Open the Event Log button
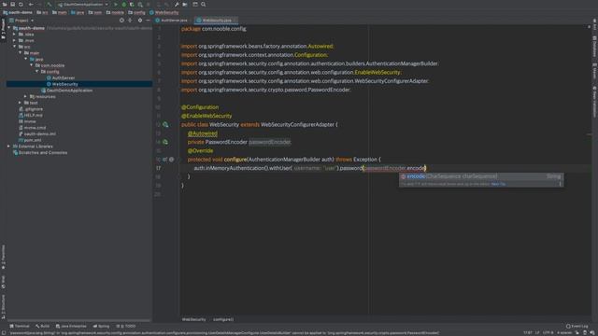The image size is (598, 336). [x=577, y=326]
